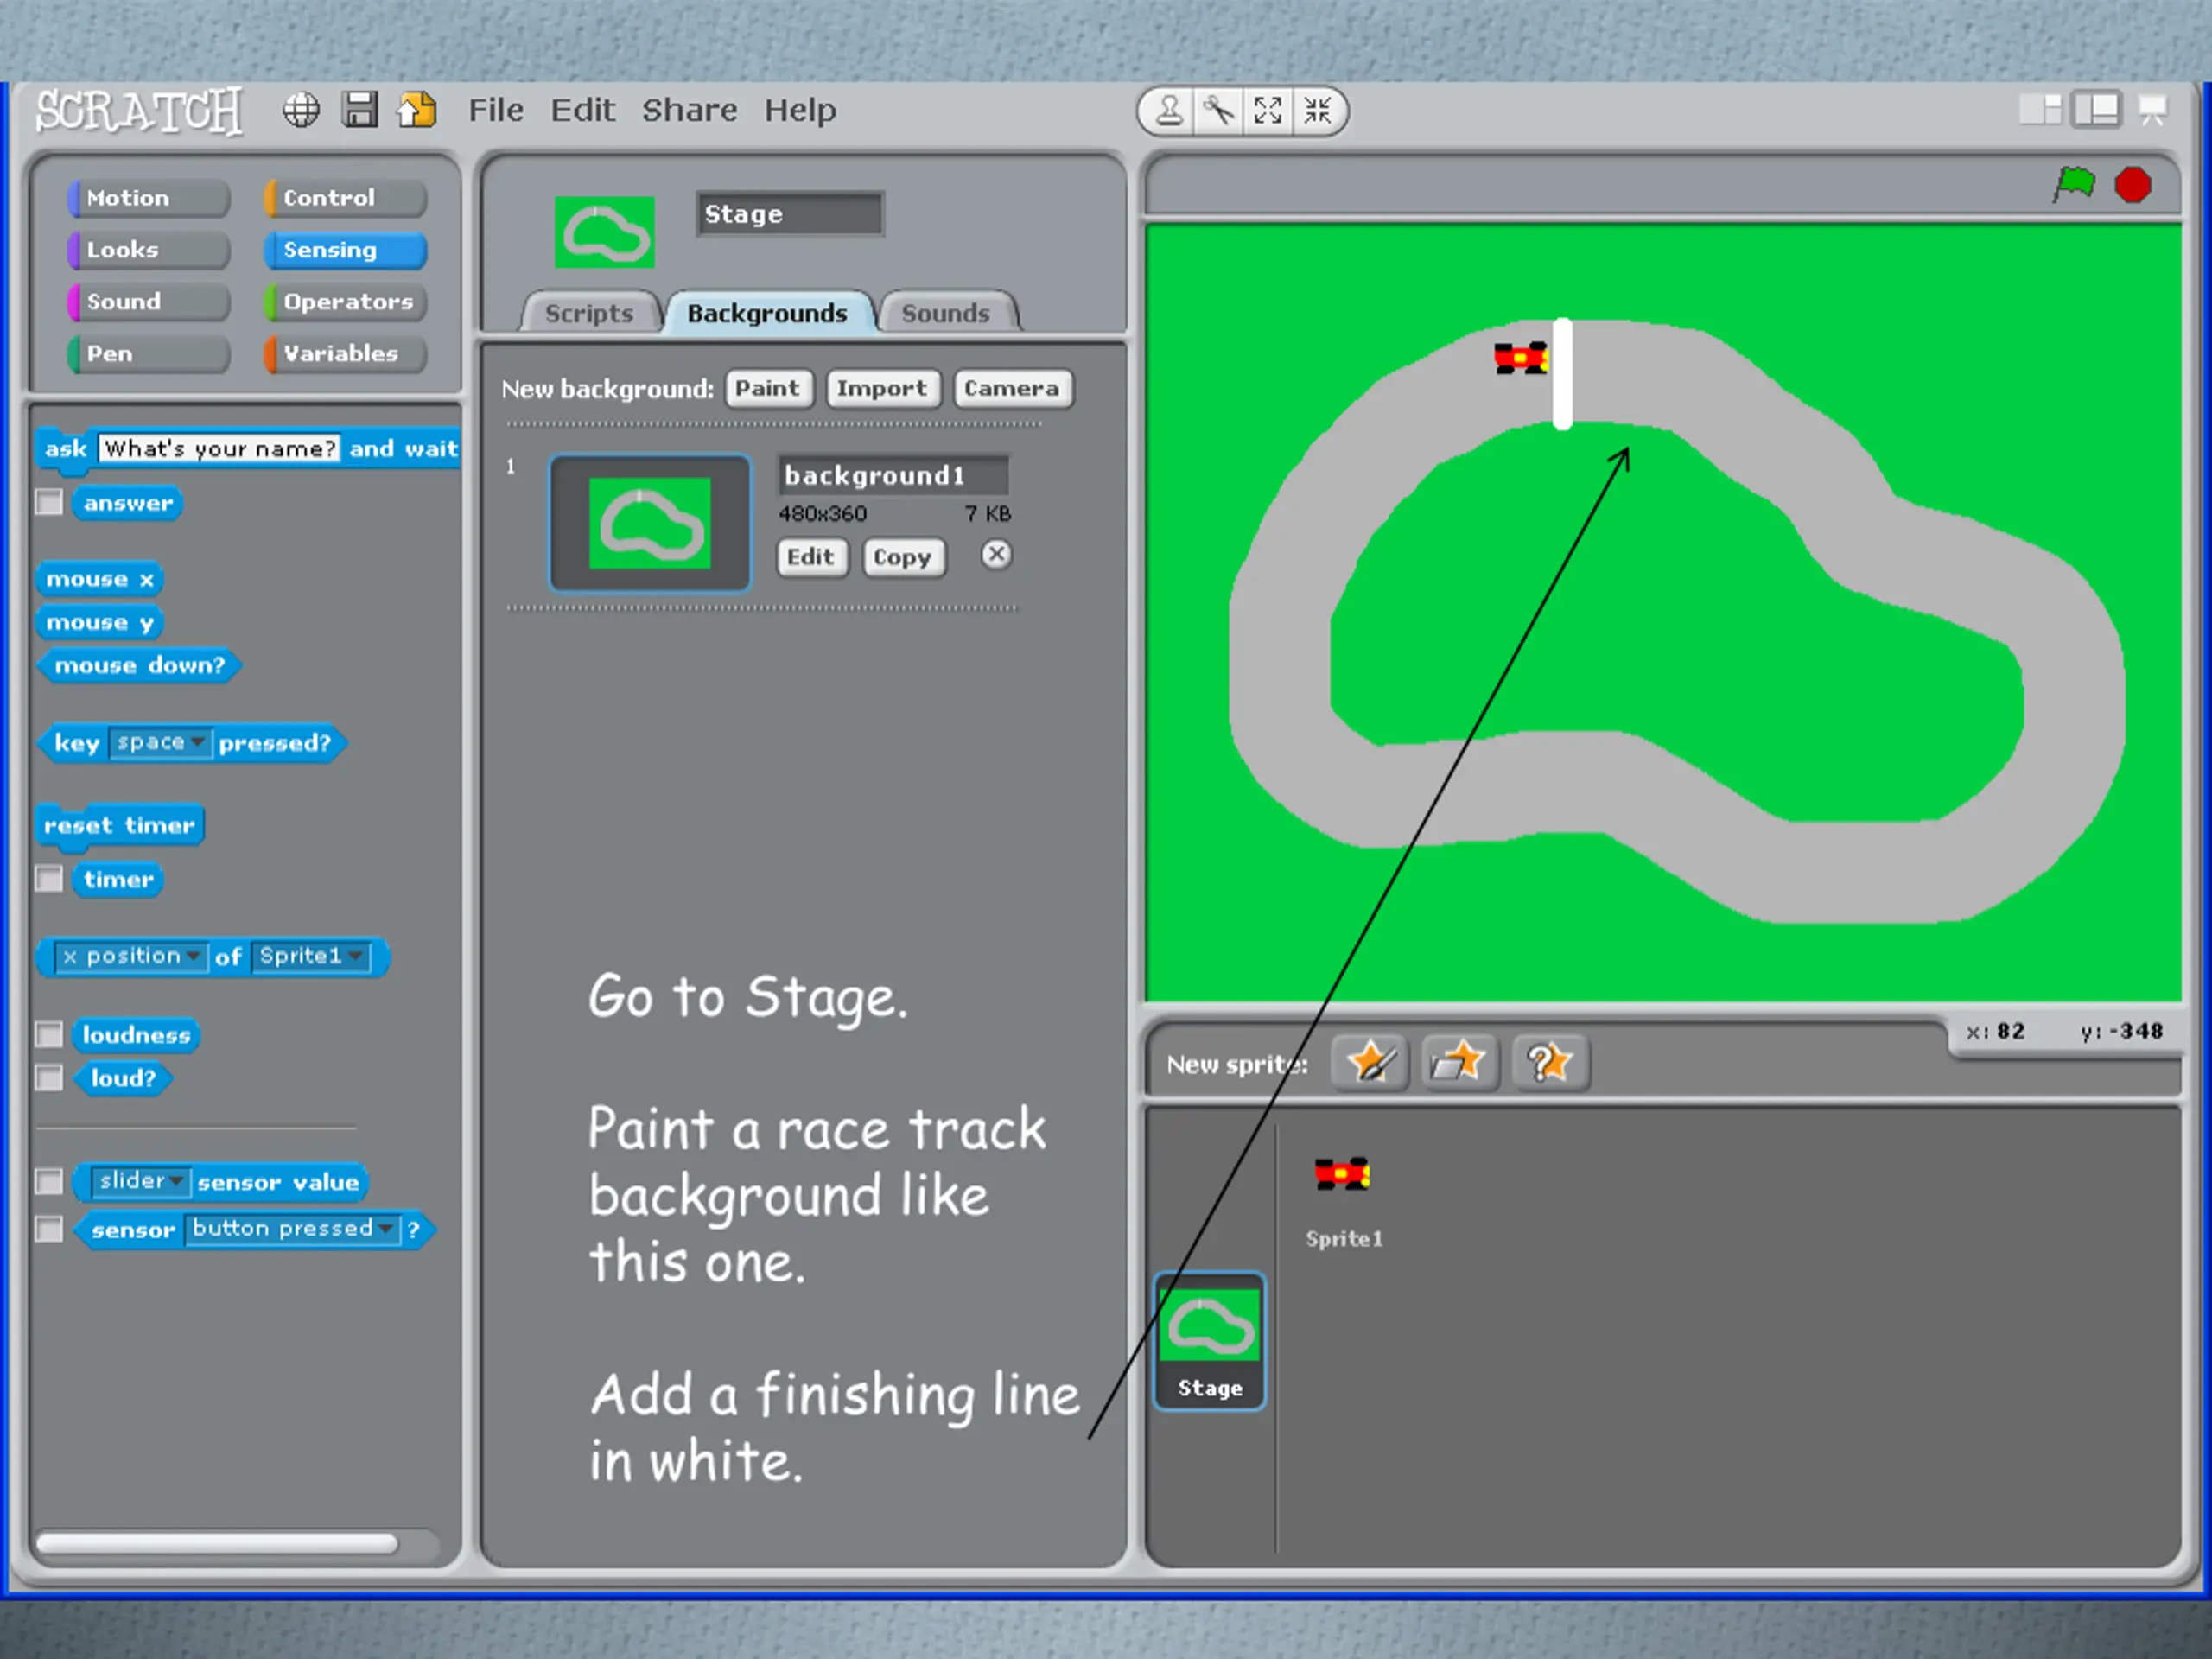Click Import background button
Screen dimensions: 2212x1659
882,388
